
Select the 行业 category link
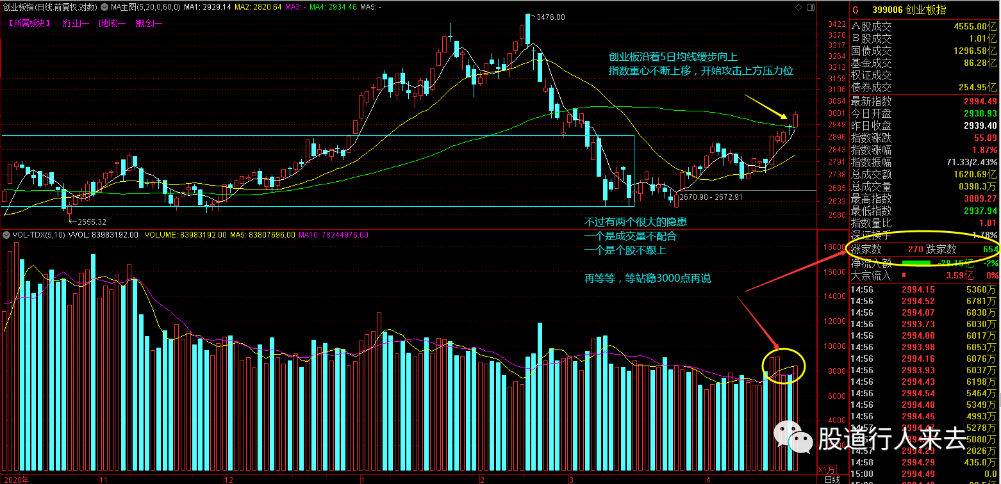[75, 23]
